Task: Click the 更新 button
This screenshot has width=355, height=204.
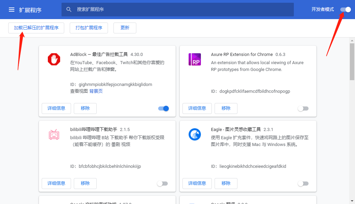Action: click(125, 28)
